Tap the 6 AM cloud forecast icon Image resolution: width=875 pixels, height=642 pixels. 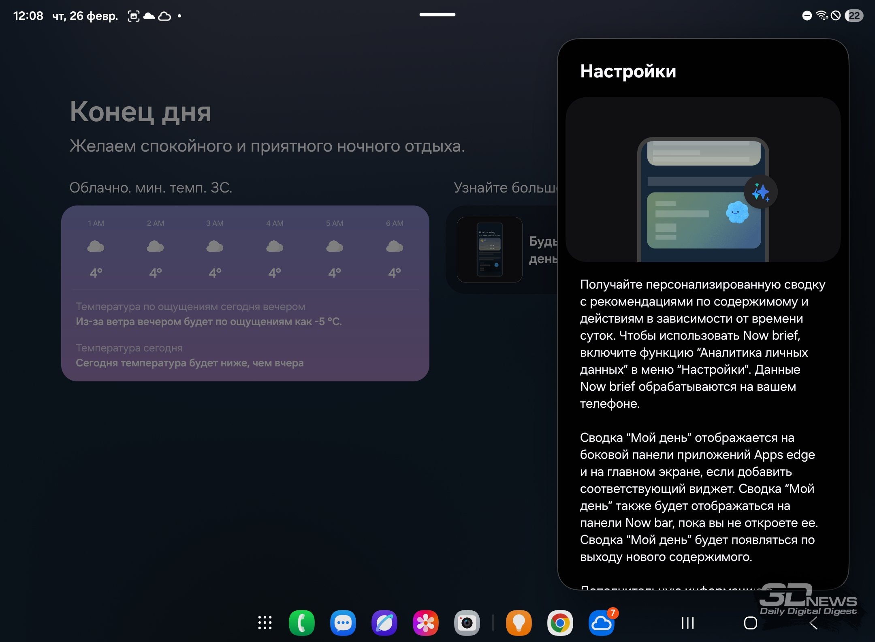coord(395,246)
